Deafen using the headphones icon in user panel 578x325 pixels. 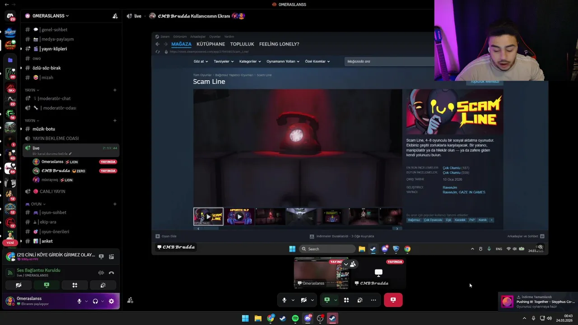tap(95, 301)
